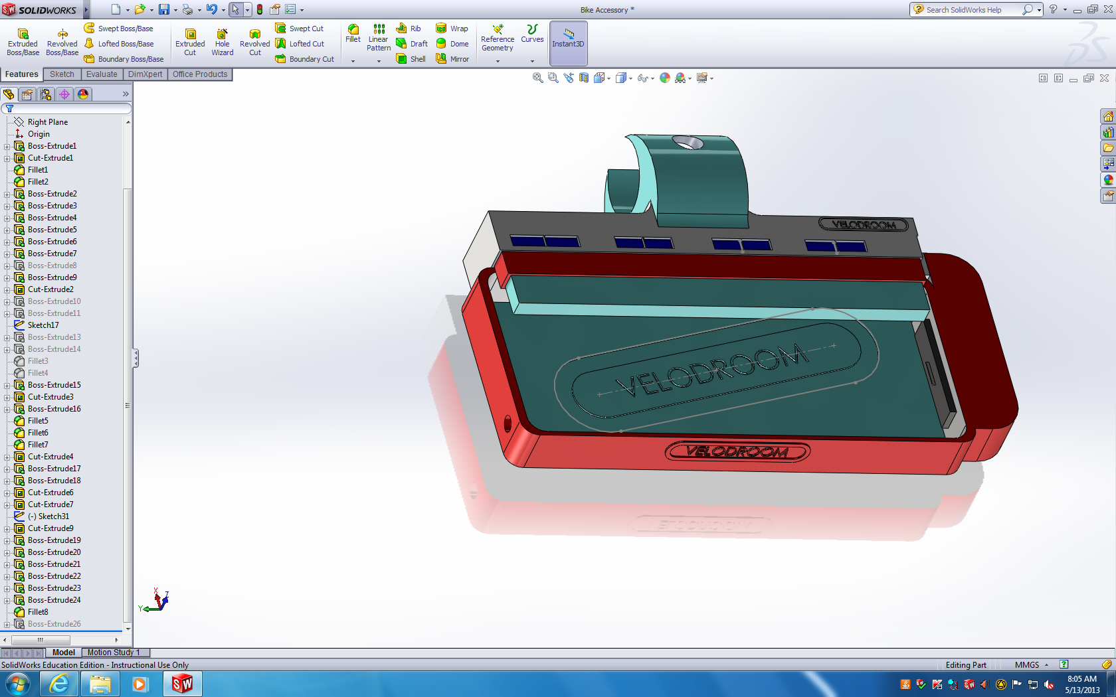Open the DimXpert tab

coord(145,74)
